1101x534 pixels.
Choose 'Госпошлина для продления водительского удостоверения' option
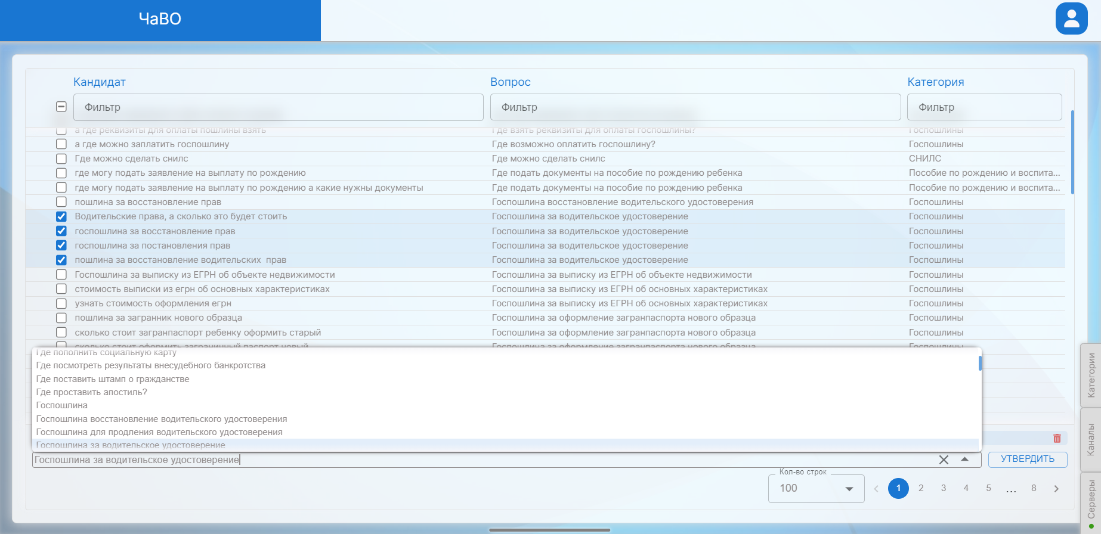point(159,432)
